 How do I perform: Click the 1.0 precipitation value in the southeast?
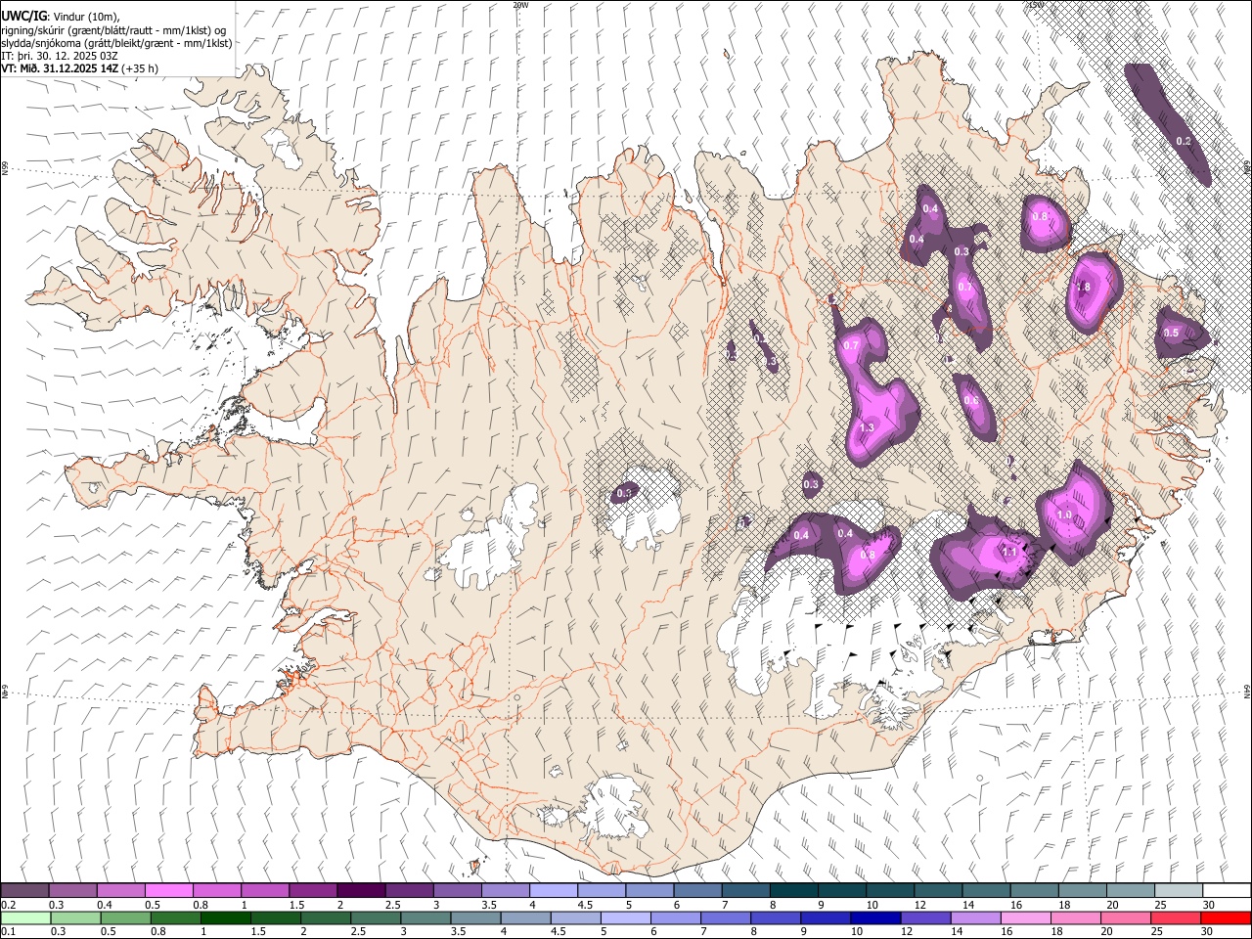coord(1065,514)
